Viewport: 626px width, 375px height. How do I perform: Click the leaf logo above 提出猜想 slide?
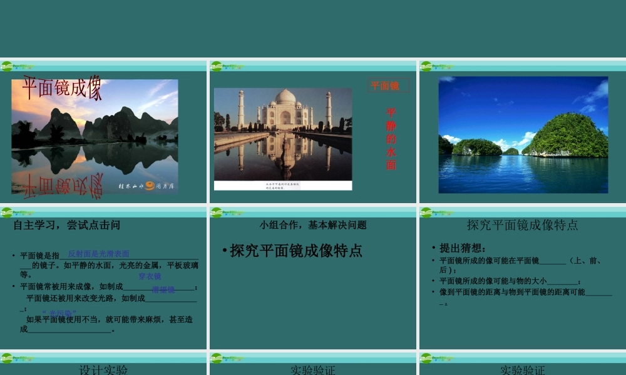[427, 212]
